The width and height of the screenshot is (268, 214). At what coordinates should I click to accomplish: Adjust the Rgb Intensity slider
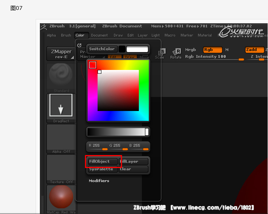(215, 57)
